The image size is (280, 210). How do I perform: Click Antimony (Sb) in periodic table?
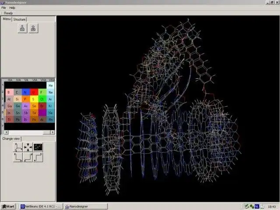click(x=25, y=113)
